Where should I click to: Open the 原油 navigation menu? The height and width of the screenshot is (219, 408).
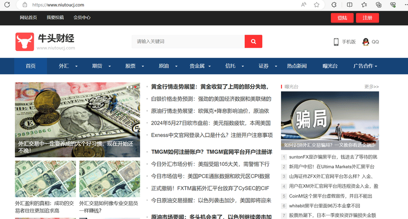click(x=164, y=66)
